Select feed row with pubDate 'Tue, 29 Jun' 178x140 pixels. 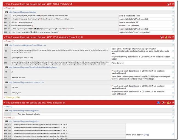click(65, 125)
